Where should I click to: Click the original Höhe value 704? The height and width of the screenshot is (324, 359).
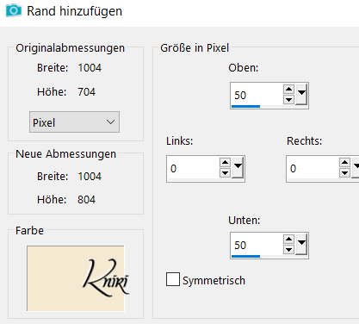click(x=86, y=92)
